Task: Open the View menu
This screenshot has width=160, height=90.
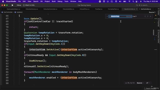Action: [29, 1]
